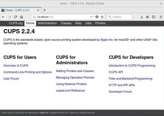The height and width of the screenshot is (116, 164).
Task: Close the Home - CUPS 2.2.4 tab
Action: pos(38,10)
